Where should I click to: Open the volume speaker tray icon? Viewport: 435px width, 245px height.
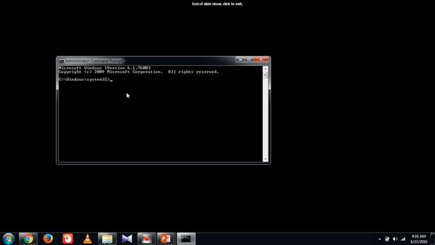pyautogui.click(x=395, y=239)
